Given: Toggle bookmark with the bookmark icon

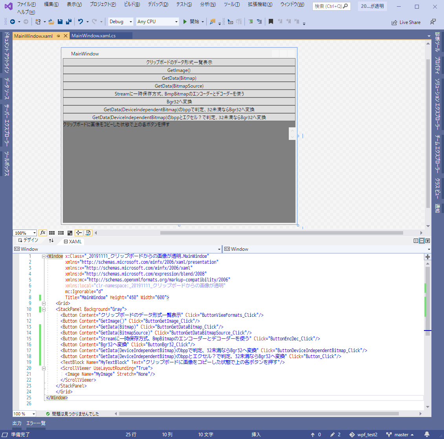Looking at the screenshot, I should pos(271,22).
